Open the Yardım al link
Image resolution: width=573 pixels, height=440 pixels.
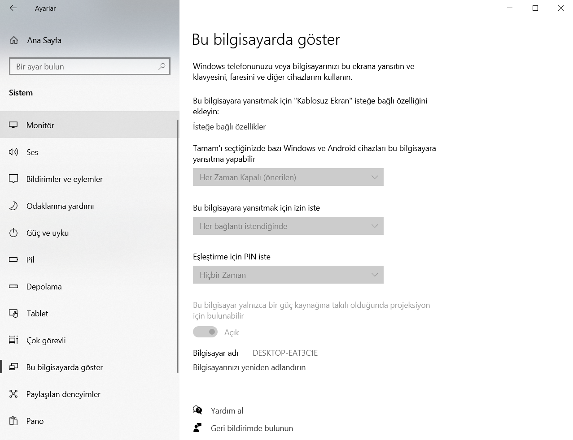pos(227,410)
